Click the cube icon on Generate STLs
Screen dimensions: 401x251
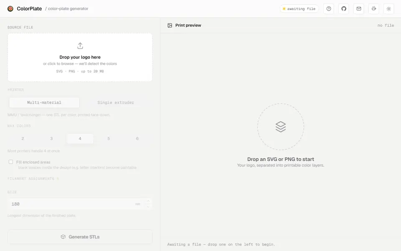pos(63,237)
